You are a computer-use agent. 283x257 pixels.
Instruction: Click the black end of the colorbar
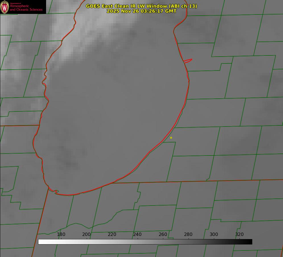click(x=250, y=242)
